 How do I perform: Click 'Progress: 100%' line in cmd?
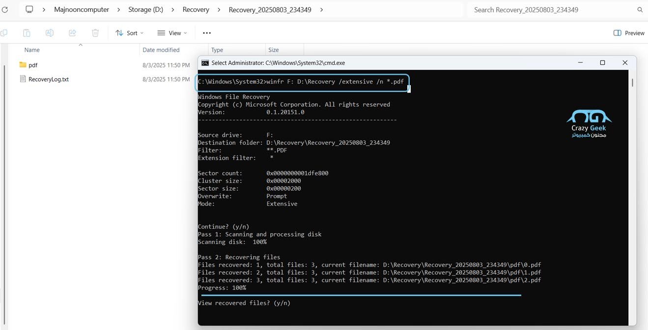tap(222, 288)
